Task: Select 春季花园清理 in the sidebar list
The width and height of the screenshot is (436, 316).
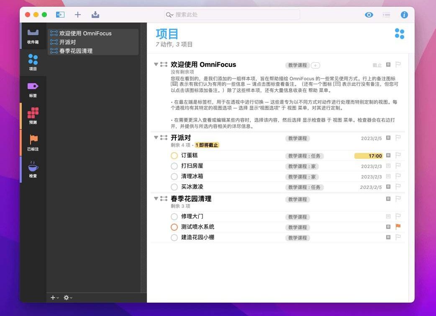Action: click(x=76, y=51)
